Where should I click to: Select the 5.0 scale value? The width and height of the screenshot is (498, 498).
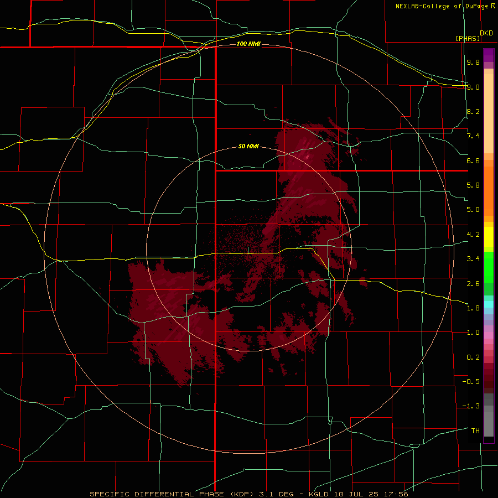pos(473,210)
